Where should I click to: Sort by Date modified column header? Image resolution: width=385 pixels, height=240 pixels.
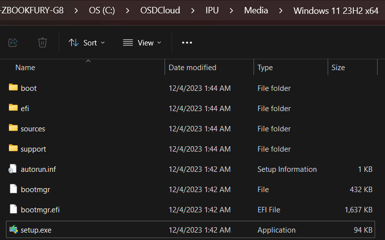pyautogui.click(x=192, y=68)
